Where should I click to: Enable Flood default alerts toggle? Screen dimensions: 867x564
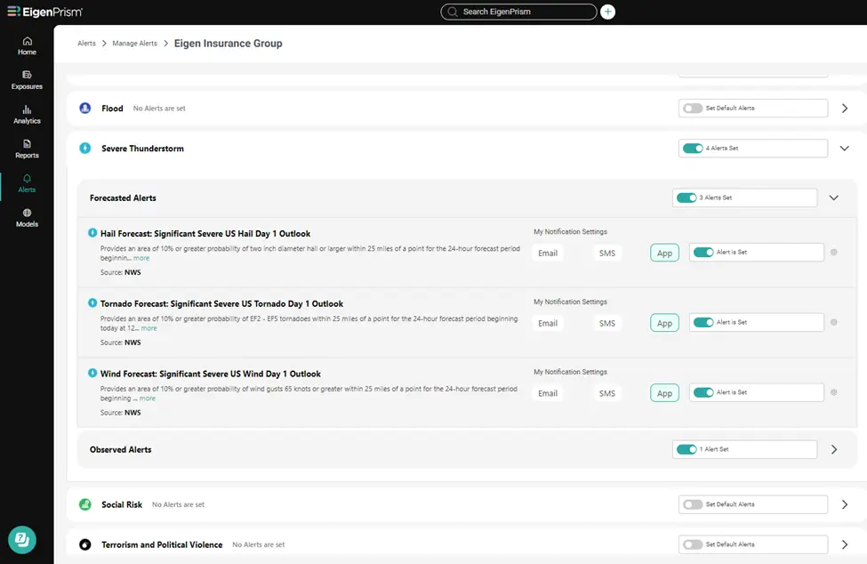tap(693, 109)
